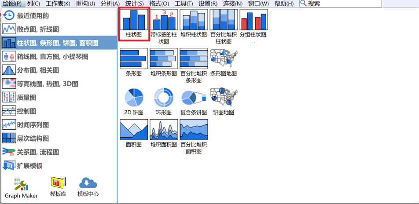Click the 环形图 doughnut chart icon
The height and width of the screenshot is (204, 419).
(x=164, y=98)
